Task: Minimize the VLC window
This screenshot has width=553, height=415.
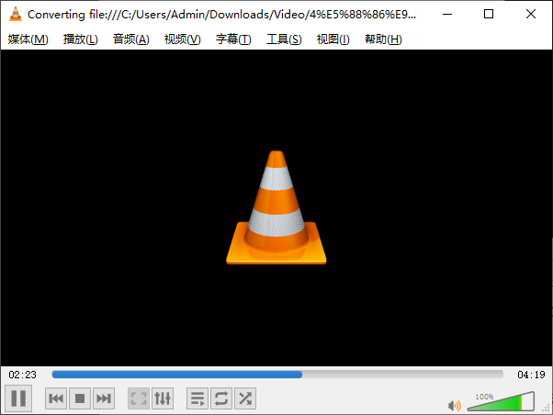Action: coord(447,14)
